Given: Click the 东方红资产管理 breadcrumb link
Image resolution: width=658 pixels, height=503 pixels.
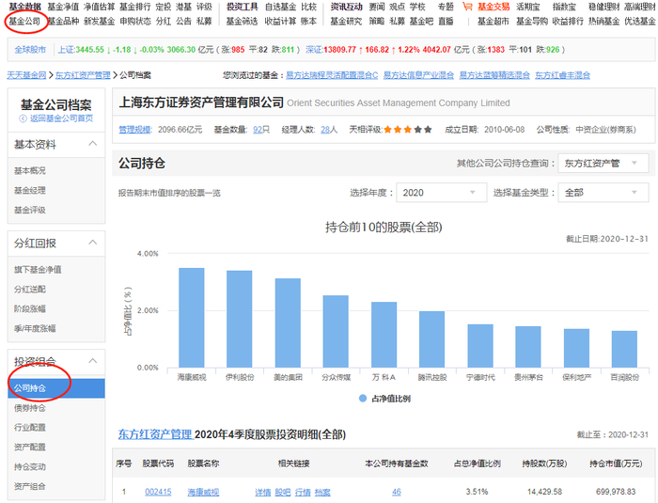Looking at the screenshot, I should click(x=83, y=75).
